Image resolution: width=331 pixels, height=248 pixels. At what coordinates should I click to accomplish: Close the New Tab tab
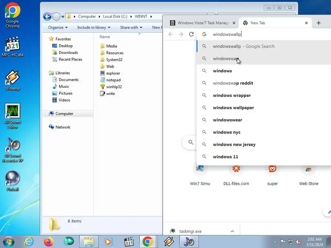click(306, 23)
